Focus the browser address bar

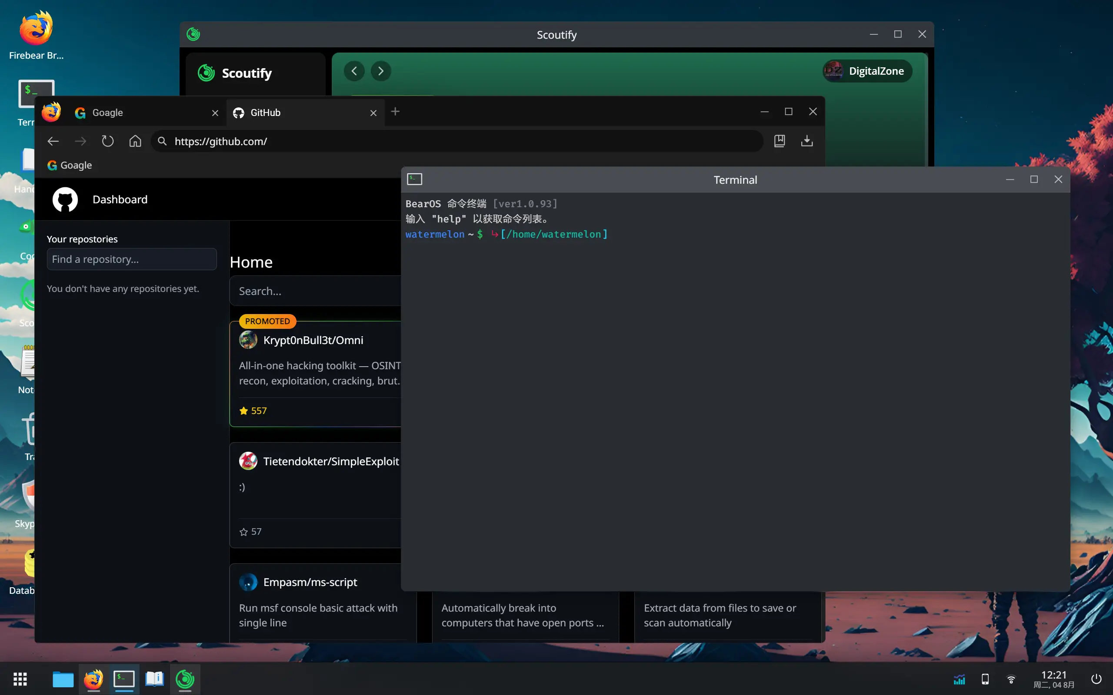(x=457, y=141)
